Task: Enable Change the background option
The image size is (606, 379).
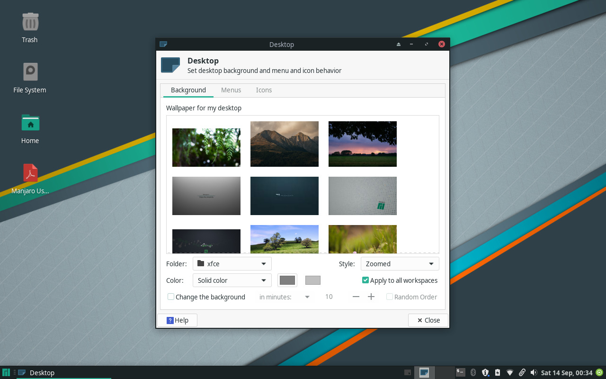Action: point(171,297)
